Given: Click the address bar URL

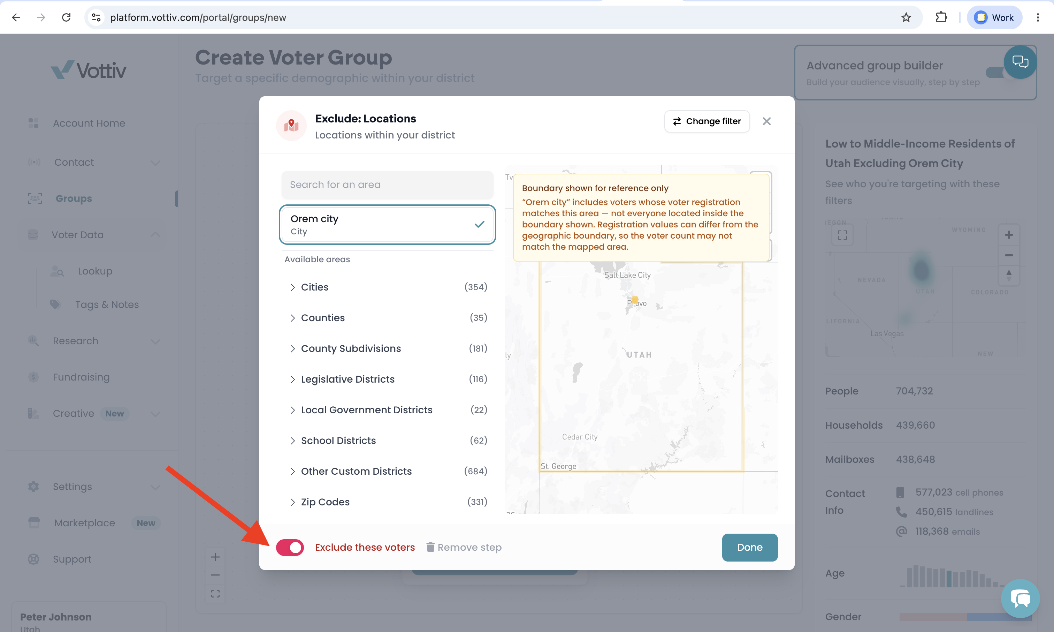Looking at the screenshot, I should (x=198, y=17).
